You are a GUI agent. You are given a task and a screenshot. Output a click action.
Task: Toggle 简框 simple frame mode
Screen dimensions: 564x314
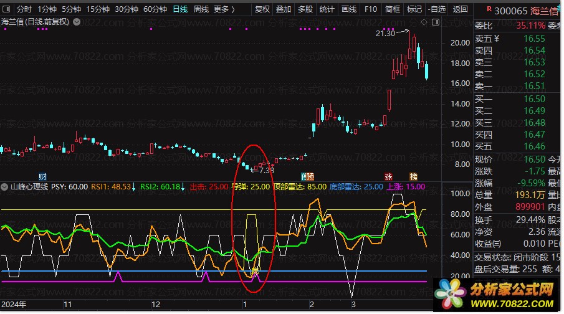(x=393, y=9)
